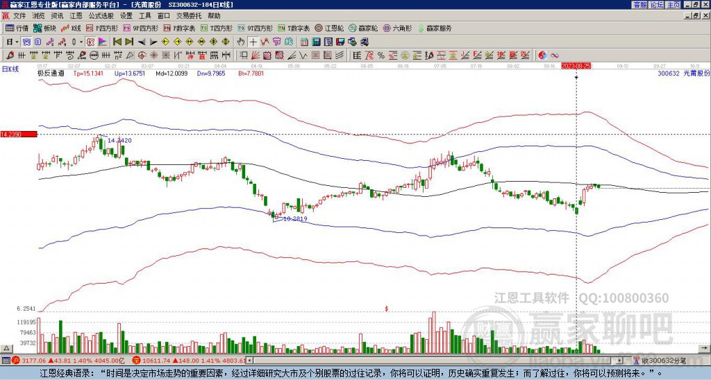The image size is (711, 380).
Task: Open the 工具 menu
Action: (144, 16)
